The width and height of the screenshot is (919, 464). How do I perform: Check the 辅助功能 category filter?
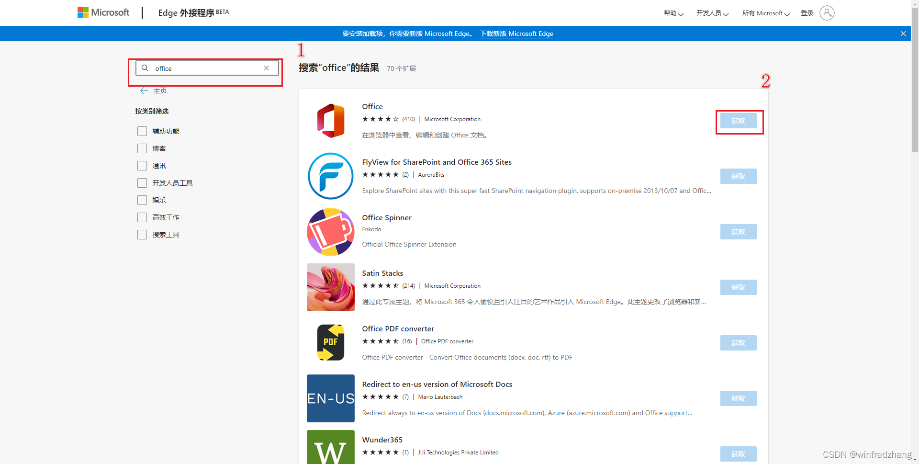142,131
